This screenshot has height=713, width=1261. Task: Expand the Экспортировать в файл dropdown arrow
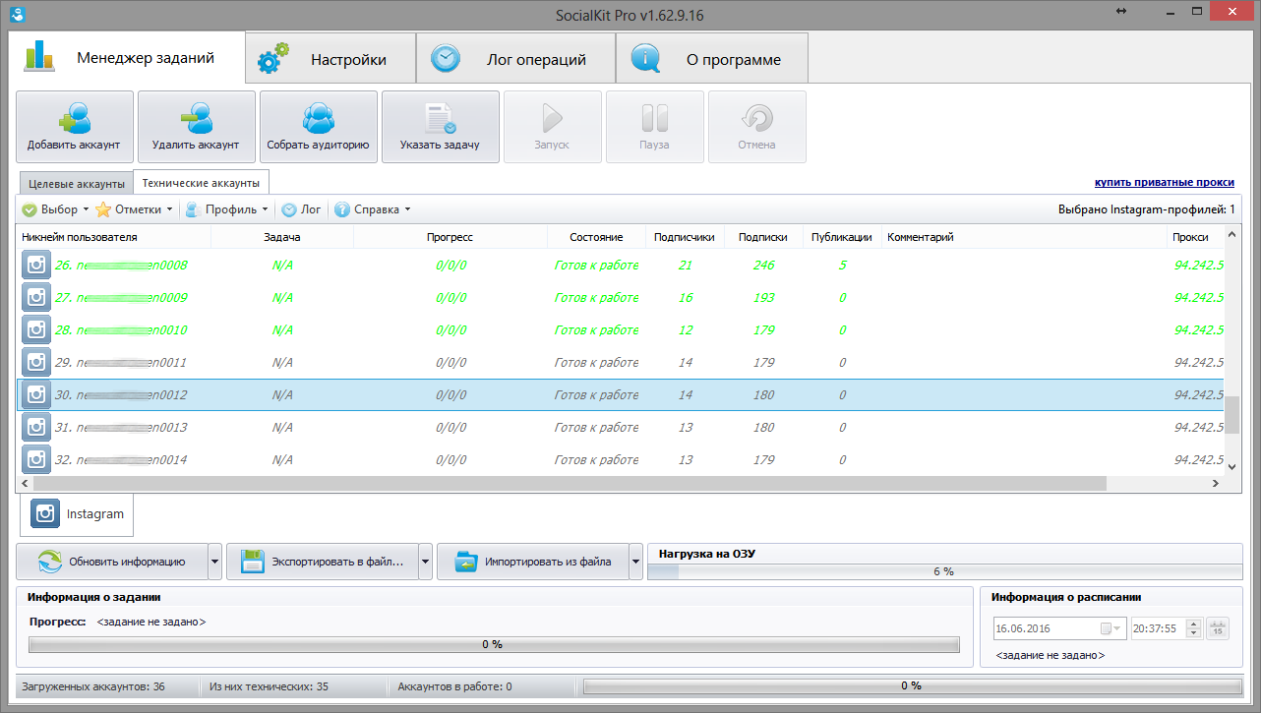(426, 562)
